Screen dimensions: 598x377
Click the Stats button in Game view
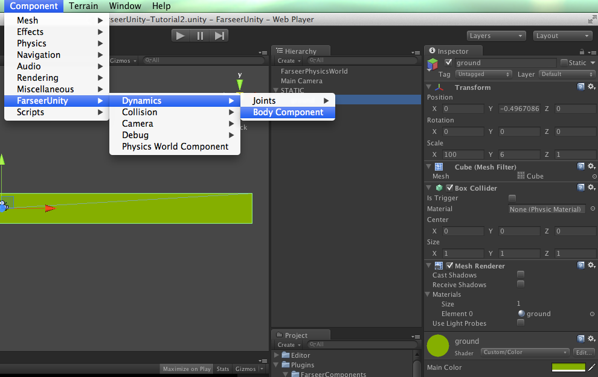tap(223, 369)
